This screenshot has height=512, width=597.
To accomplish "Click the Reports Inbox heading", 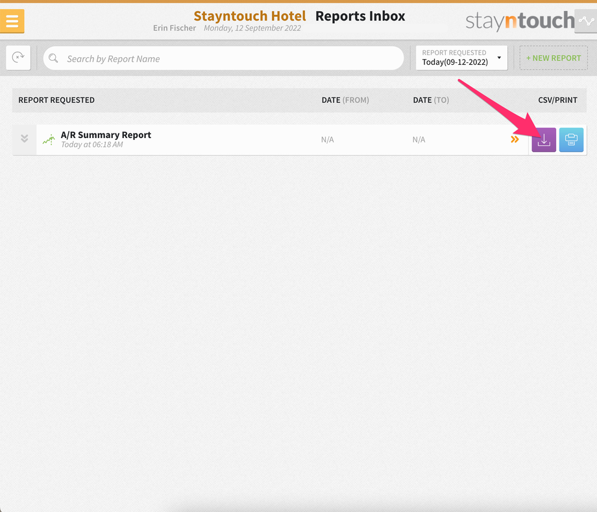I will 360,16.
